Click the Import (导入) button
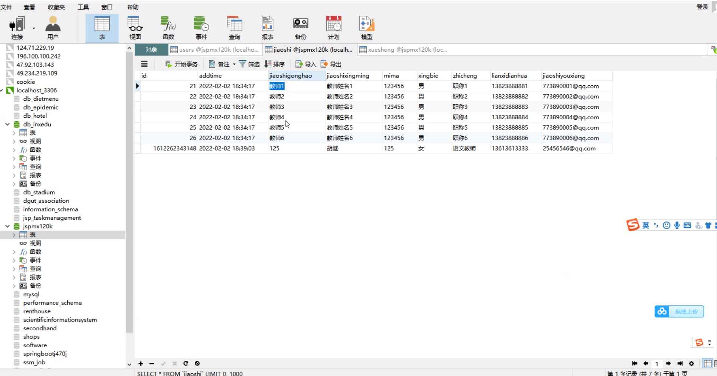717x376 pixels. tap(306, 64)
